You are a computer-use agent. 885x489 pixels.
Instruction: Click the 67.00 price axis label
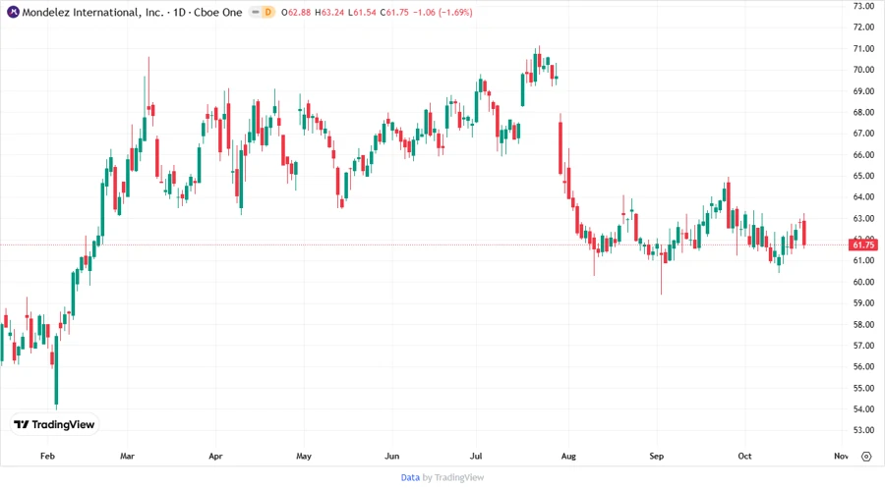click(863, 134)
